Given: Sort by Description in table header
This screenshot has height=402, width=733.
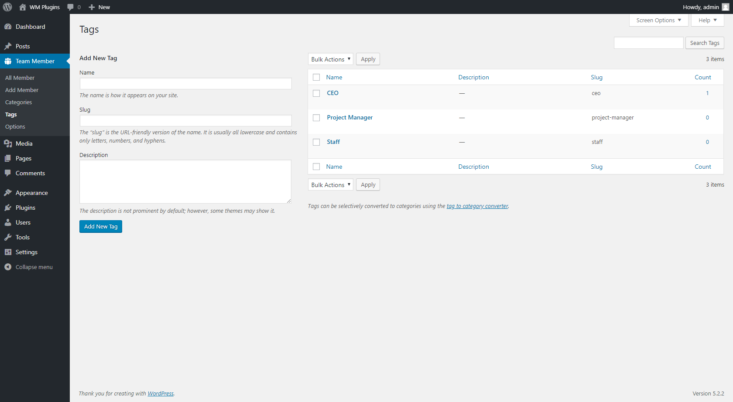Looking at the screenshot, I should (x=473, y=77).
